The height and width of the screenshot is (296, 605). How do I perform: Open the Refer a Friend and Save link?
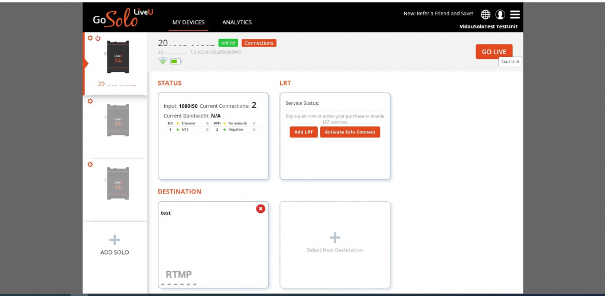pos(438,14)
